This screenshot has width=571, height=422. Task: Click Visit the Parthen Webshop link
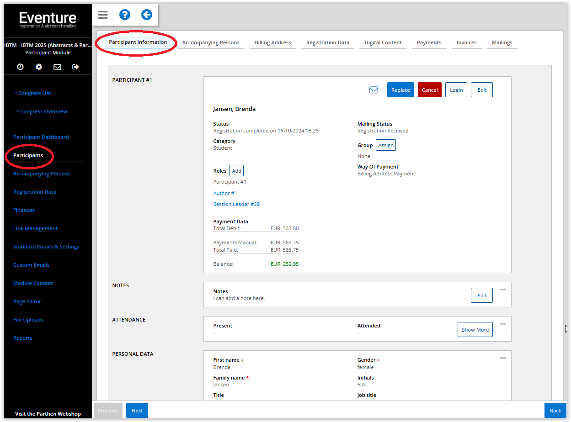click(48, 414)
